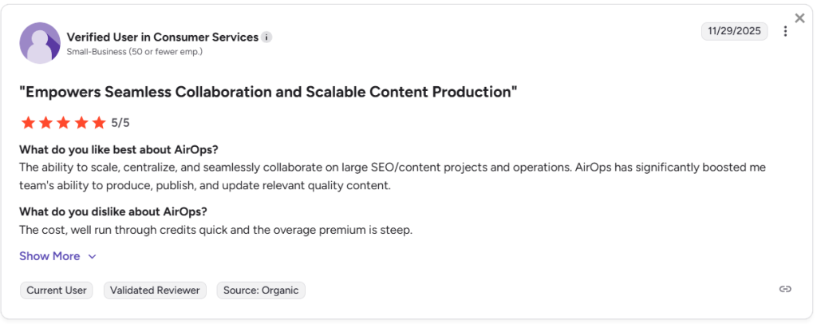Click the first orange rating star
The height and width of the screenshot is (324, 817).
(x=28, y=123)
